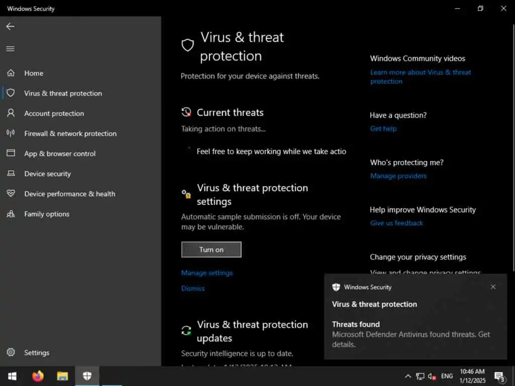
Task: Open the Windows Start menu
Action: 12,376
